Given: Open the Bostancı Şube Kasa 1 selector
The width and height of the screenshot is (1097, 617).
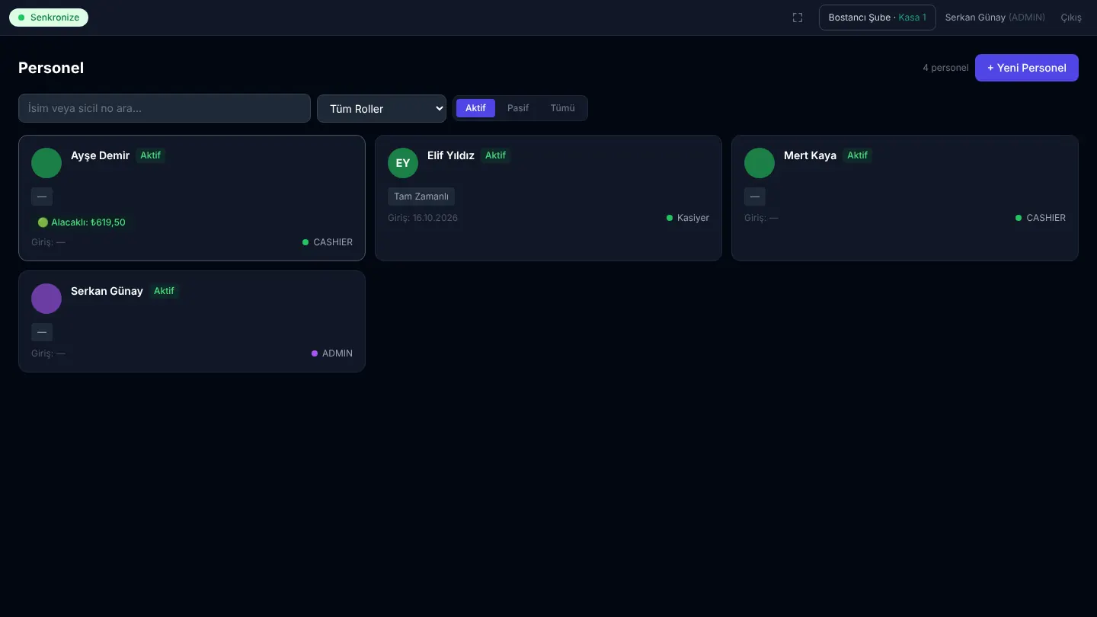Looking at the screenshot, I should click(878, 18).
